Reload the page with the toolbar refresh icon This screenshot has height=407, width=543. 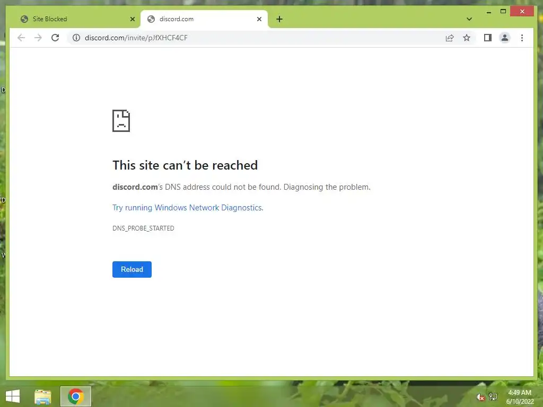click(55, 38)
